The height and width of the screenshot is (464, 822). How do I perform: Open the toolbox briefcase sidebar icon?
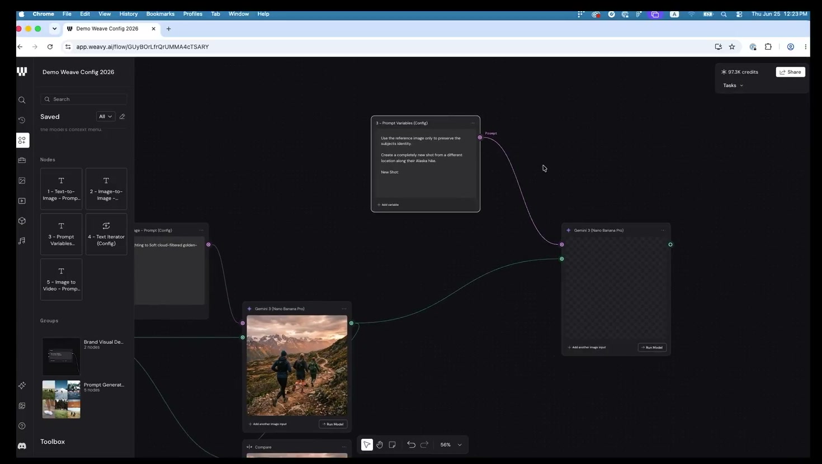click(22, 160)
